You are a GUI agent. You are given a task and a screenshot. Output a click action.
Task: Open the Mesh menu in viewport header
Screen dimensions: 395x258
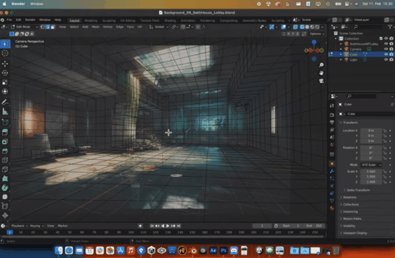tap(95, 27)
